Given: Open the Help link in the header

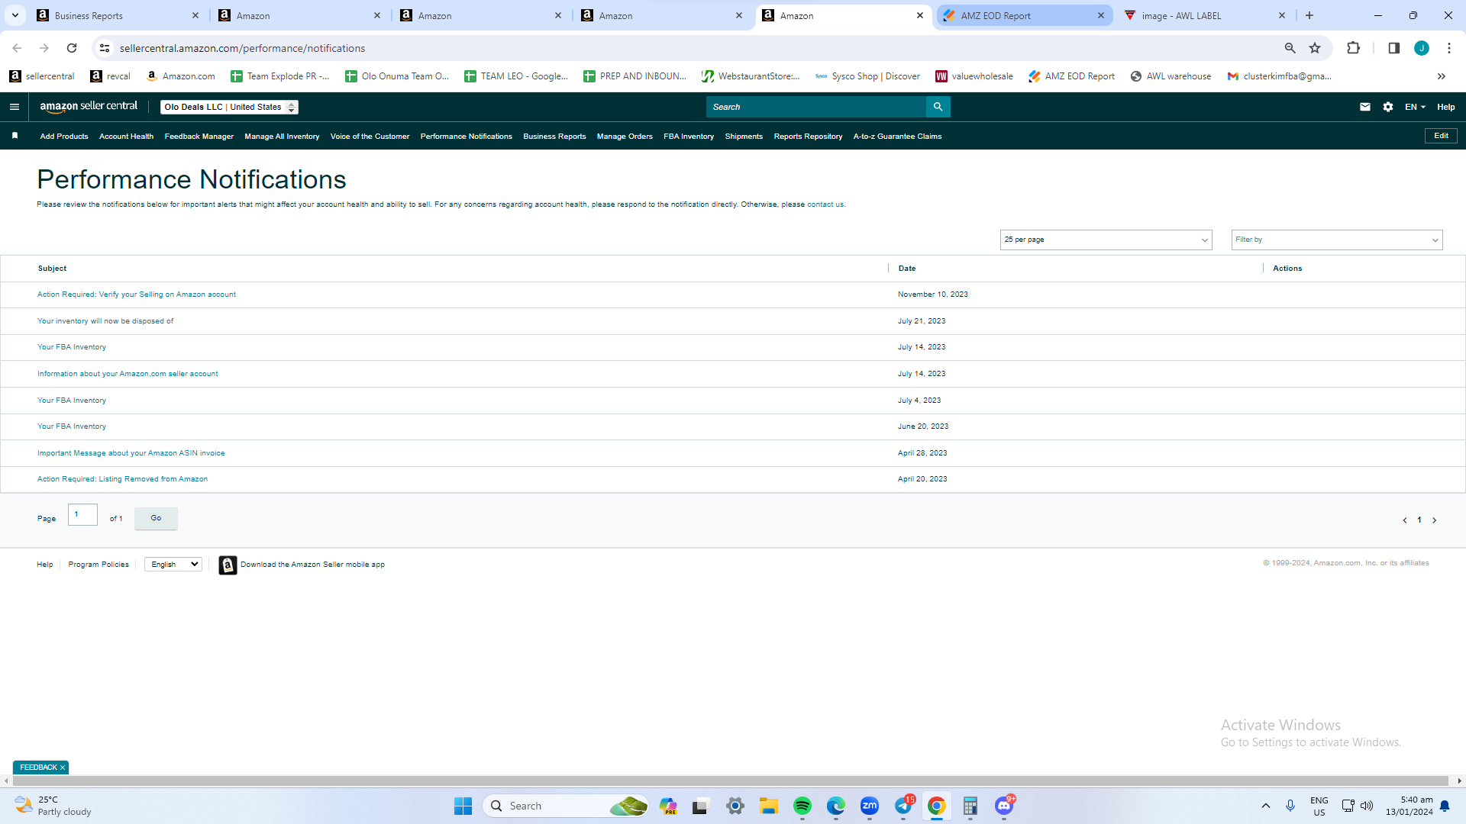Looking at the screenshot, I should tap(1446, 107).
